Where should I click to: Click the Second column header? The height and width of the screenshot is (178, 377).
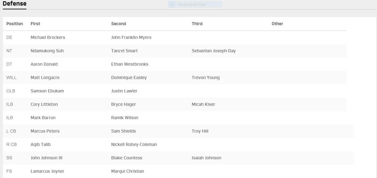click(x=119, y=24)
